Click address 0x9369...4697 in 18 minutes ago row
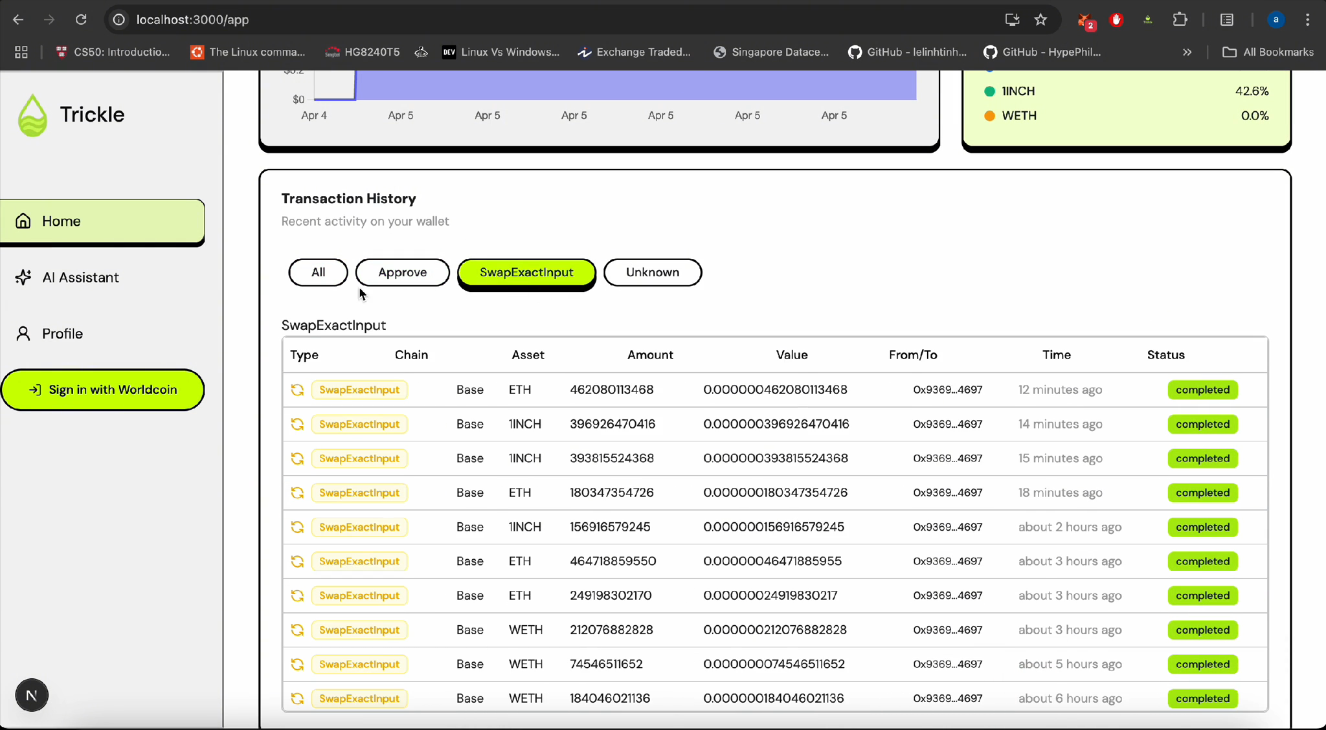1326x730 pixels. pos(947,492)
